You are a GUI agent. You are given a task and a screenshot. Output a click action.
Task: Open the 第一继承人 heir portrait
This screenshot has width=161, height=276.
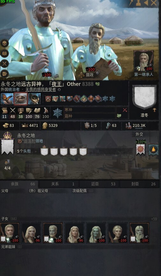[x=144, y=61]
